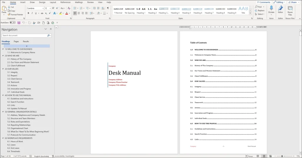
Task: Open the Comments pane button
Action: coord(264,2)
